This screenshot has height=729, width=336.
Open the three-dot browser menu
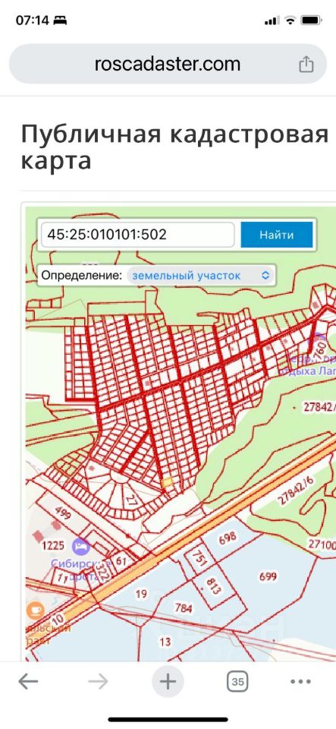click(x=300, y=682)
